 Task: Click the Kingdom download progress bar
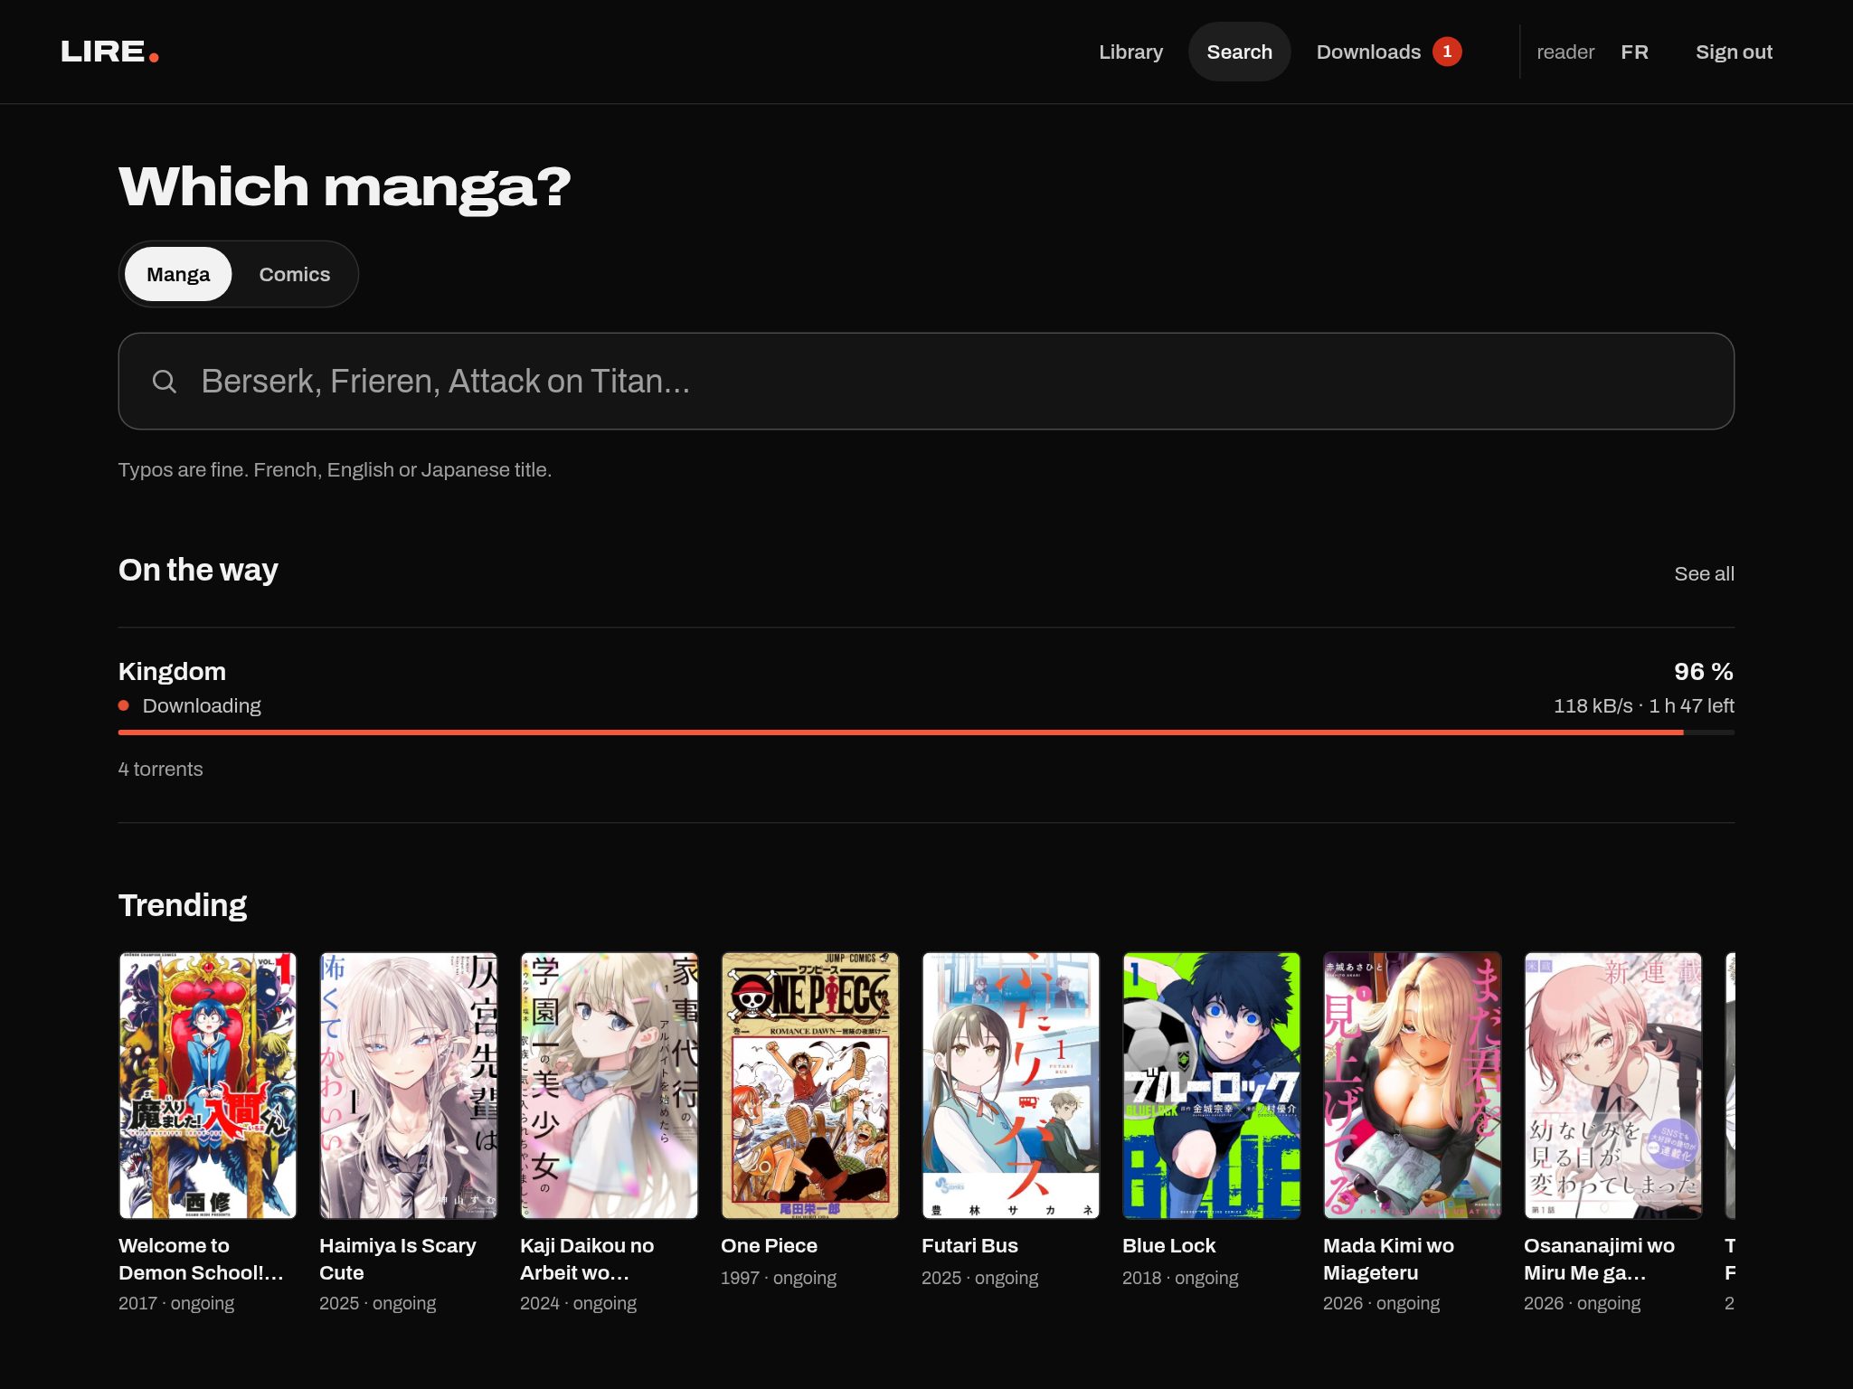click(926, 732)
